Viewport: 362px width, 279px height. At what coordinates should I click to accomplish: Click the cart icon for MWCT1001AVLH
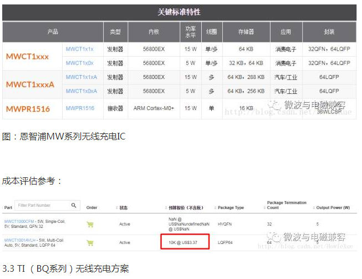pyautogui.click(x=90, y=243)
